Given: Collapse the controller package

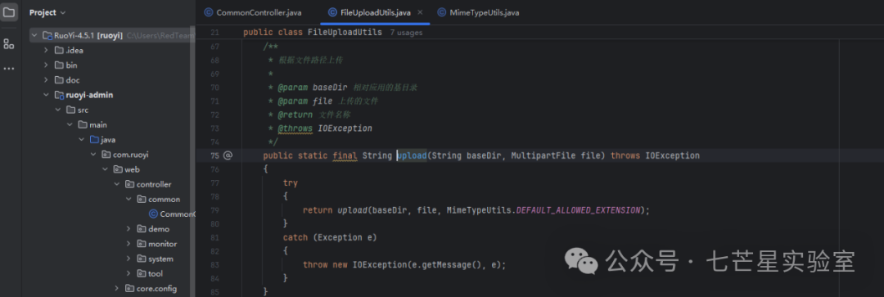Looking at the screenshot, I should pos(117,184).
